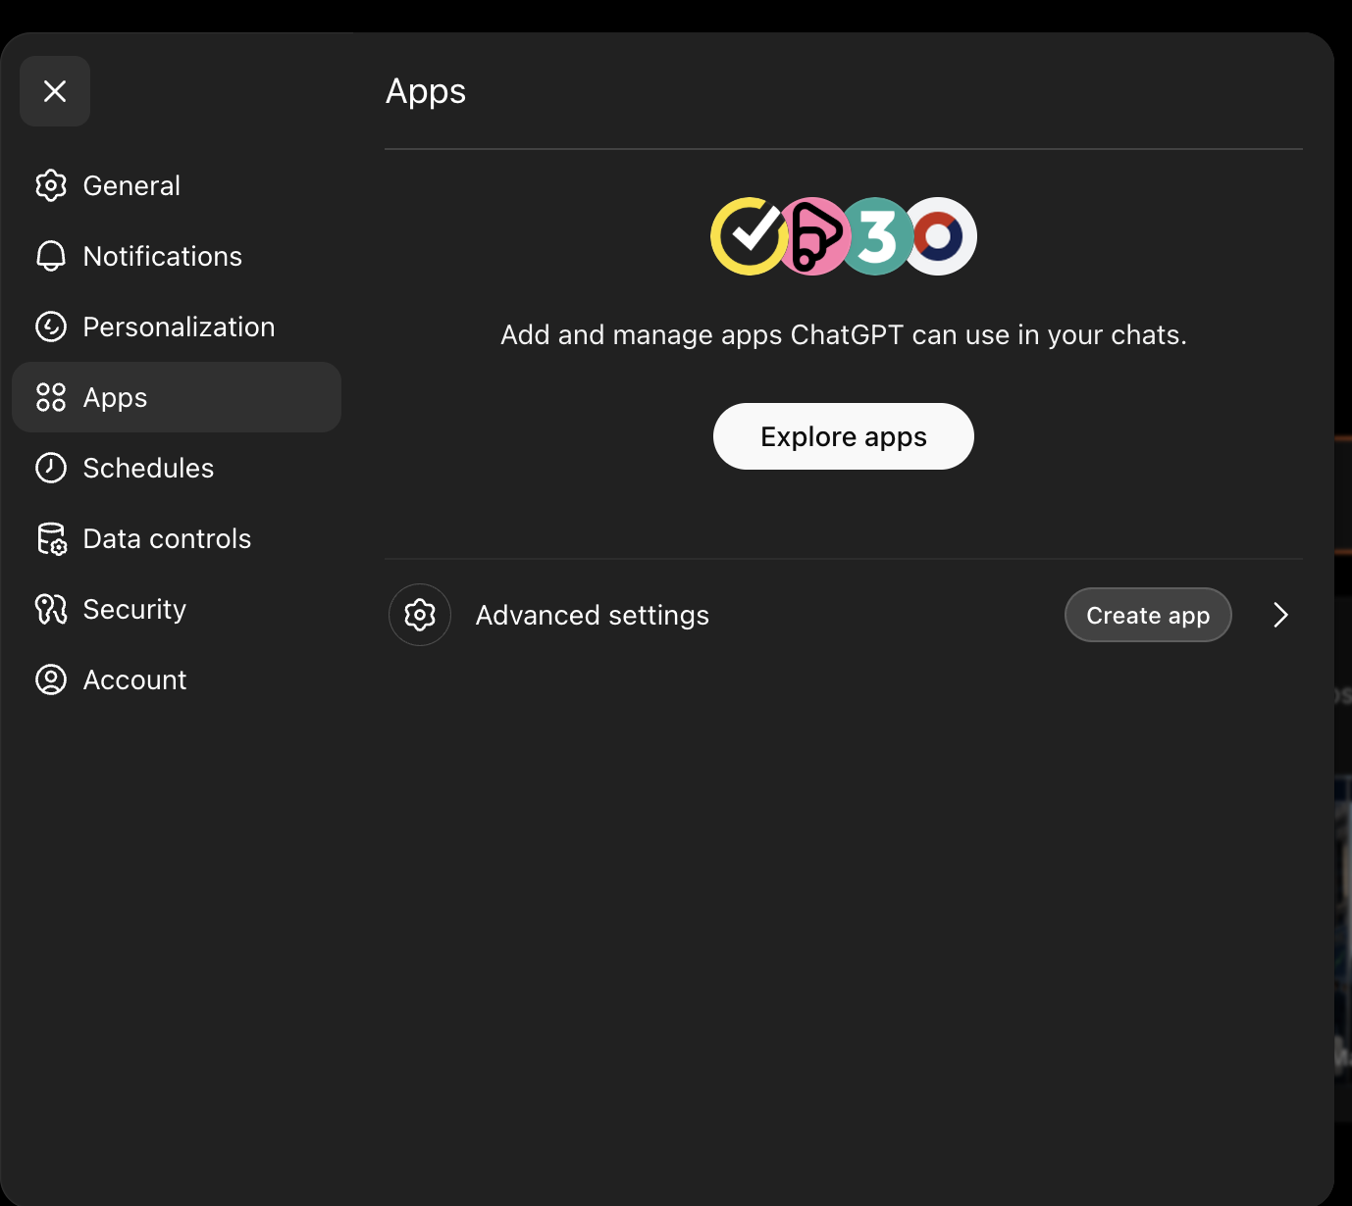1352x1206 pixels.
Task: Click the pink play-shaped app logo
Action: click(814, 236)
